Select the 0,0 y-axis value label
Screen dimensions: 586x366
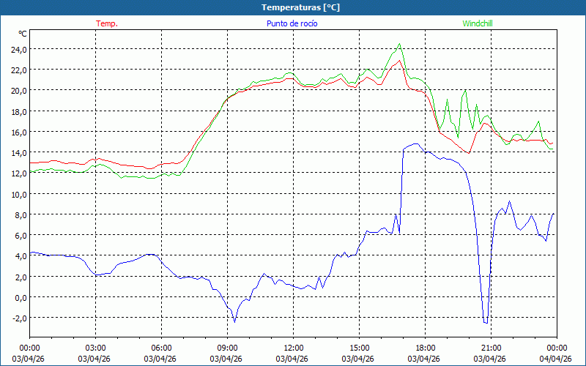pyautogui.click(x=20, y=298)
